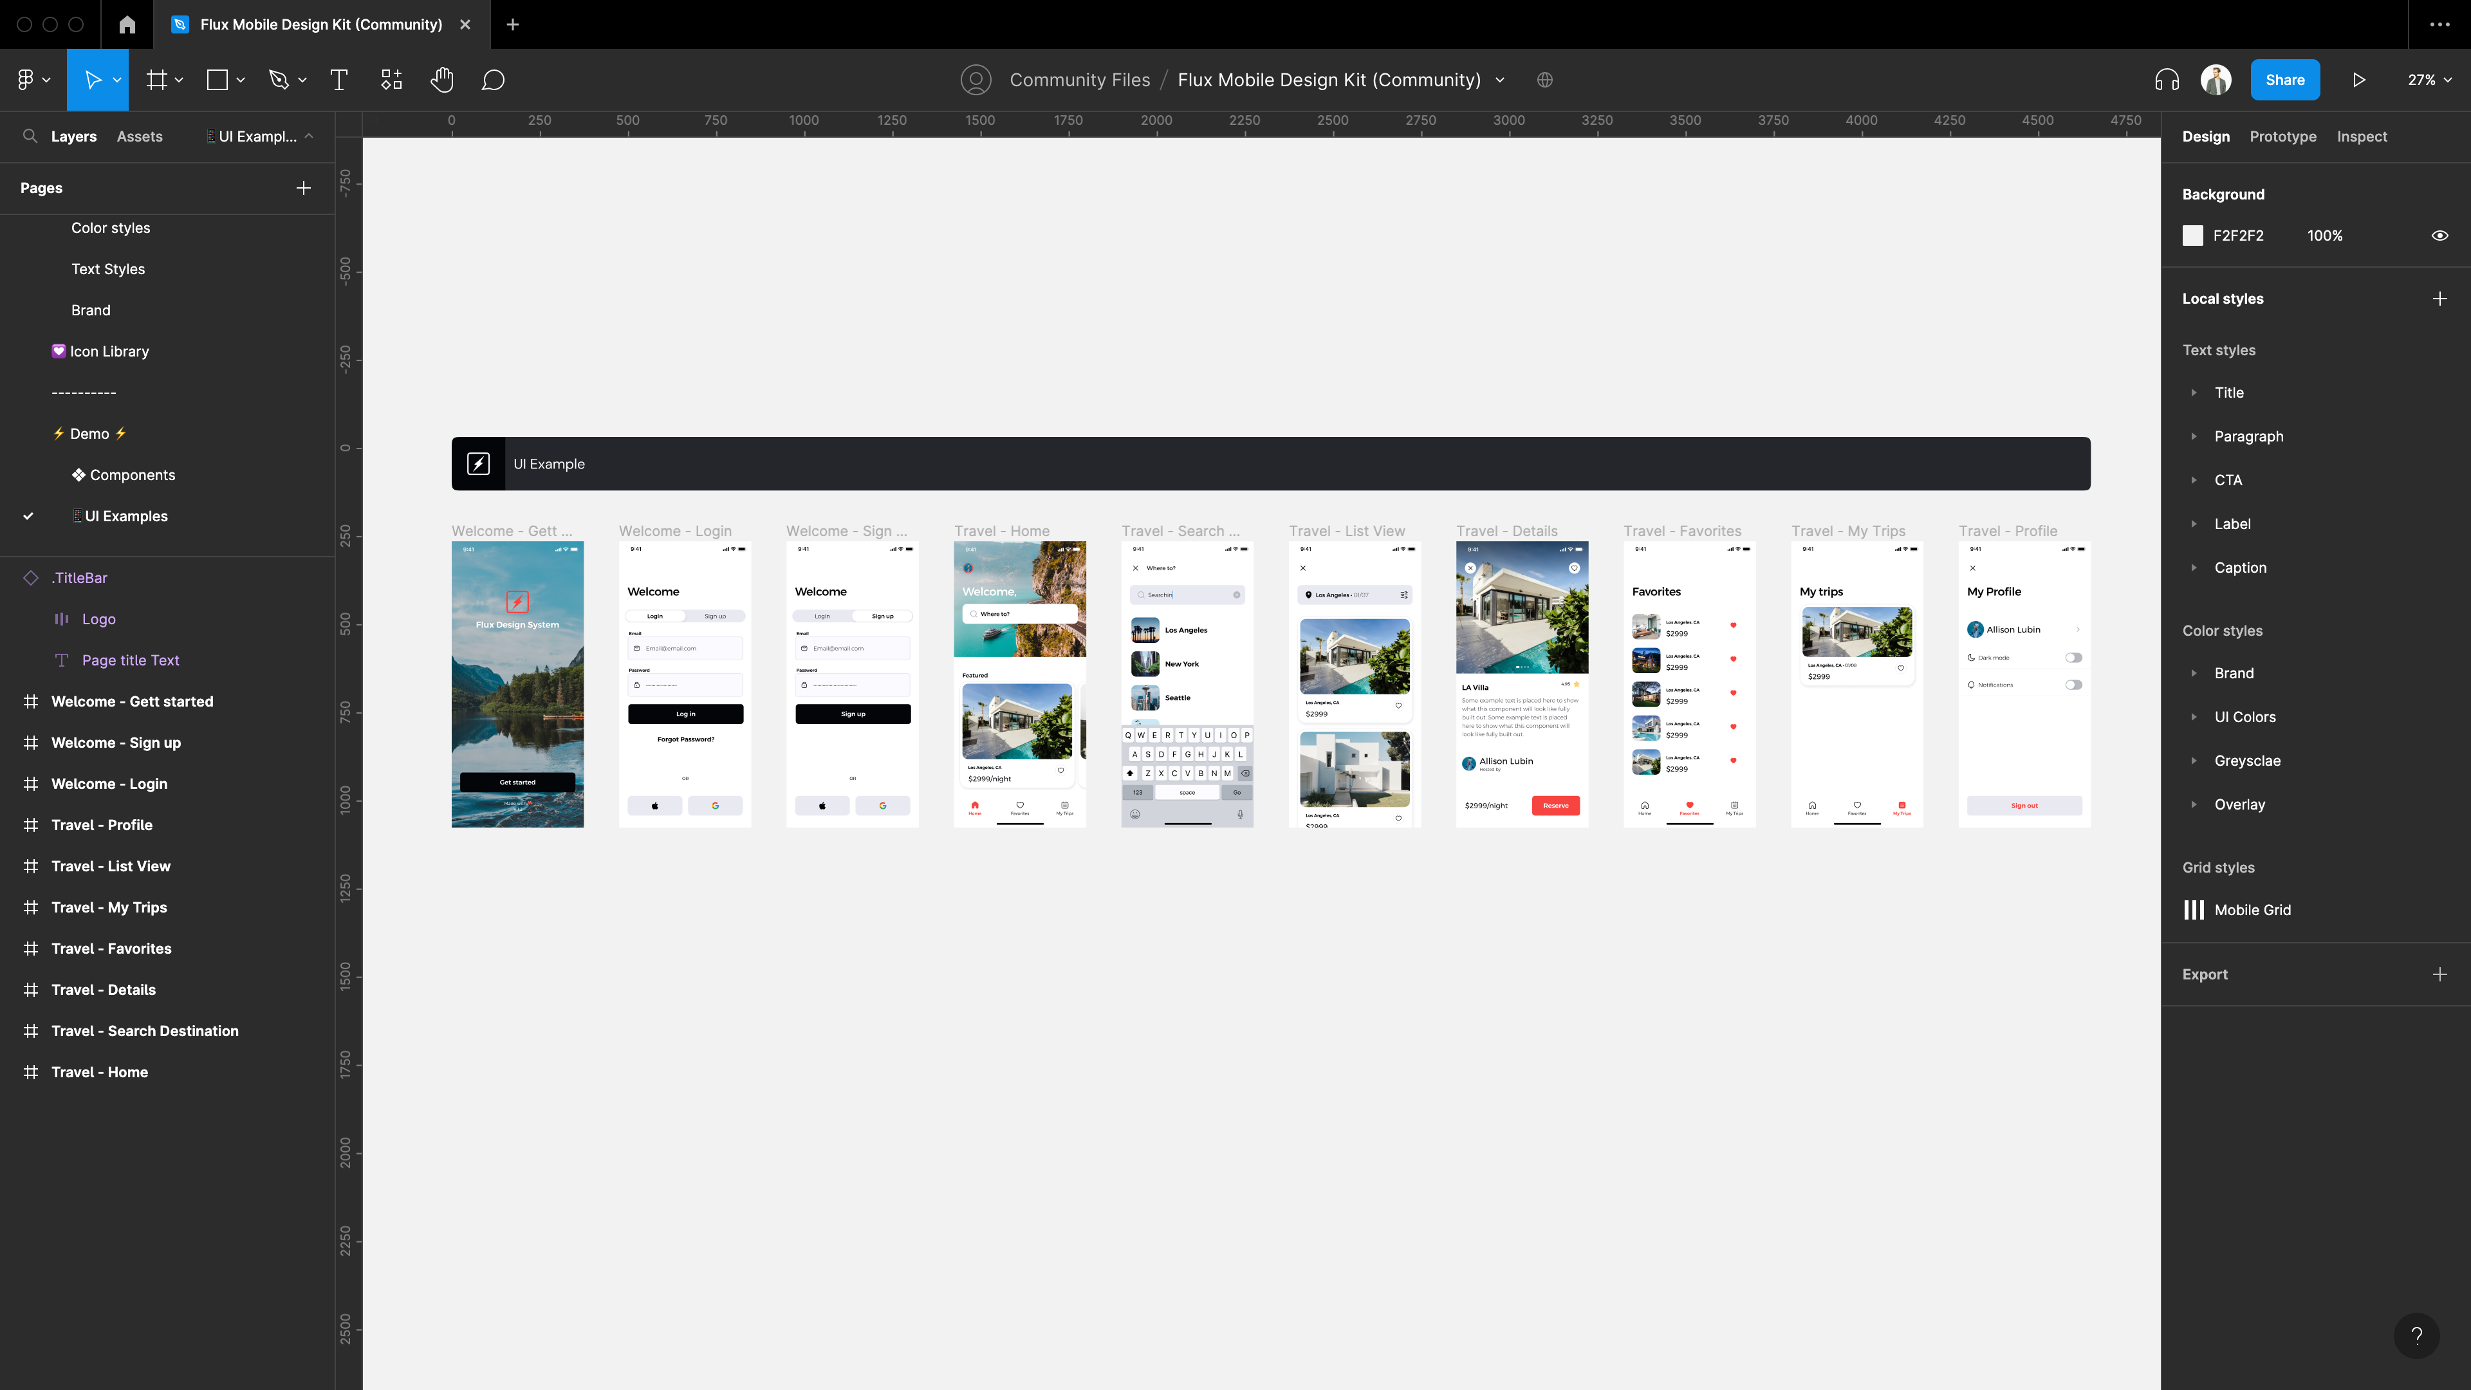Open the Figma main menu
Image resolution: width=2471 pixels, height=1390 pixels.
tap(33, 80)
